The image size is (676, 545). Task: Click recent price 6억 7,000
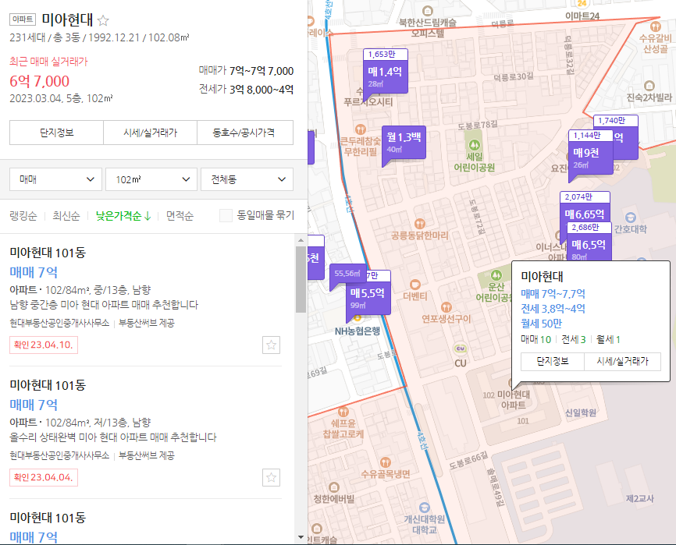click(x=39, y=81)
